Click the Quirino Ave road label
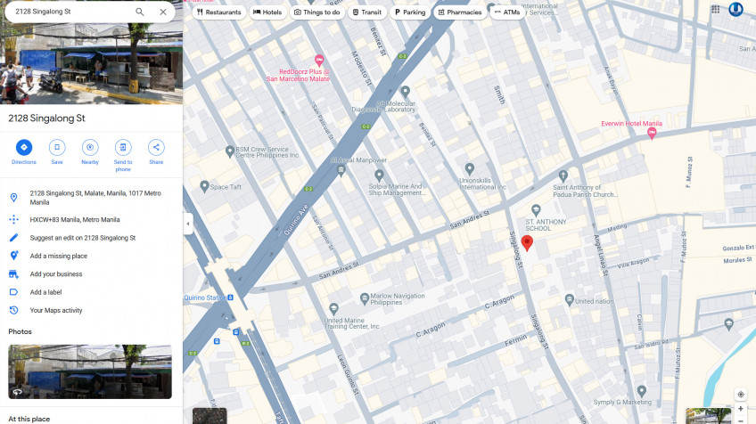Screen dimensions: 756x424 coord(296,221)
